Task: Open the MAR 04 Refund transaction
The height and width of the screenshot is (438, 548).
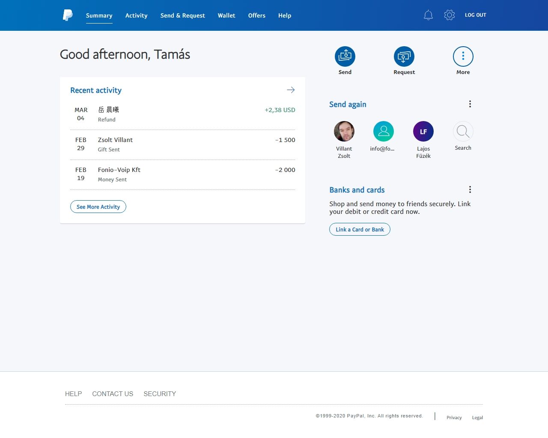Action: click(183, 115)
